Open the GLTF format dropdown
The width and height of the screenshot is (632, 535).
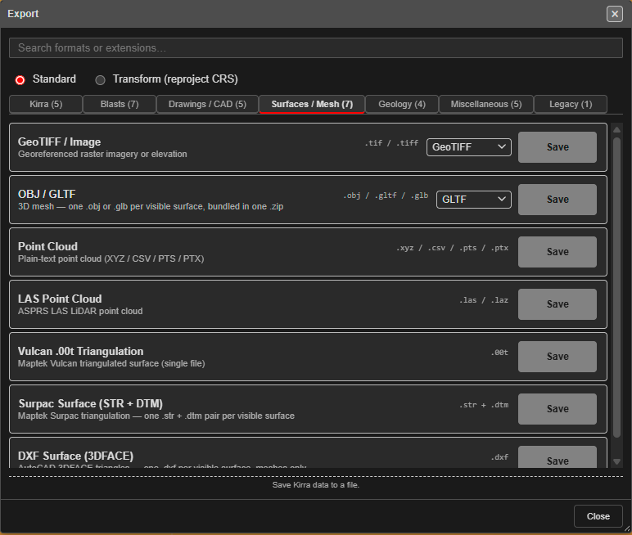(x=474, y=200)
